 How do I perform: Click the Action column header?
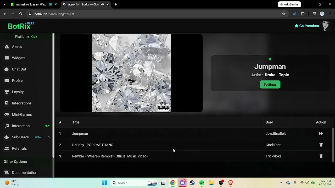click(x=321, y=122)
